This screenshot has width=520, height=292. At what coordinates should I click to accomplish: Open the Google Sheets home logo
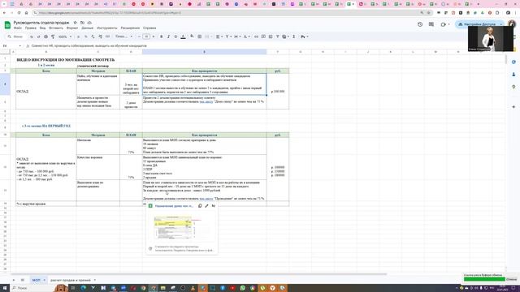tap(7, 25)
